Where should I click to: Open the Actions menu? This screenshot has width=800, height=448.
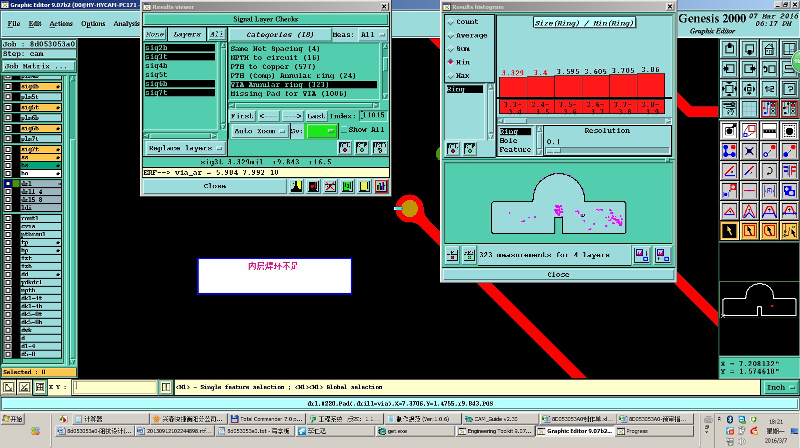point(61,24)
